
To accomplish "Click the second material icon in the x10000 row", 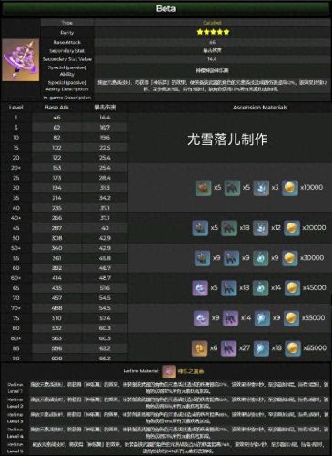I will coord(232,188).
